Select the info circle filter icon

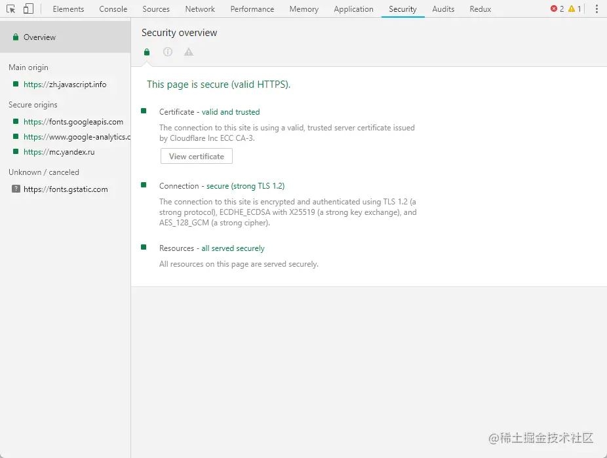pyautogui.click(x=168, y=52)
